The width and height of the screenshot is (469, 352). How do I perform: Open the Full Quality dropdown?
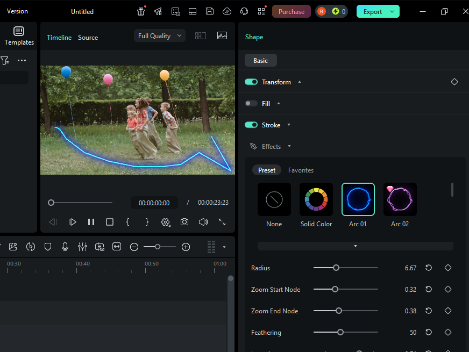tap(160, 36)
